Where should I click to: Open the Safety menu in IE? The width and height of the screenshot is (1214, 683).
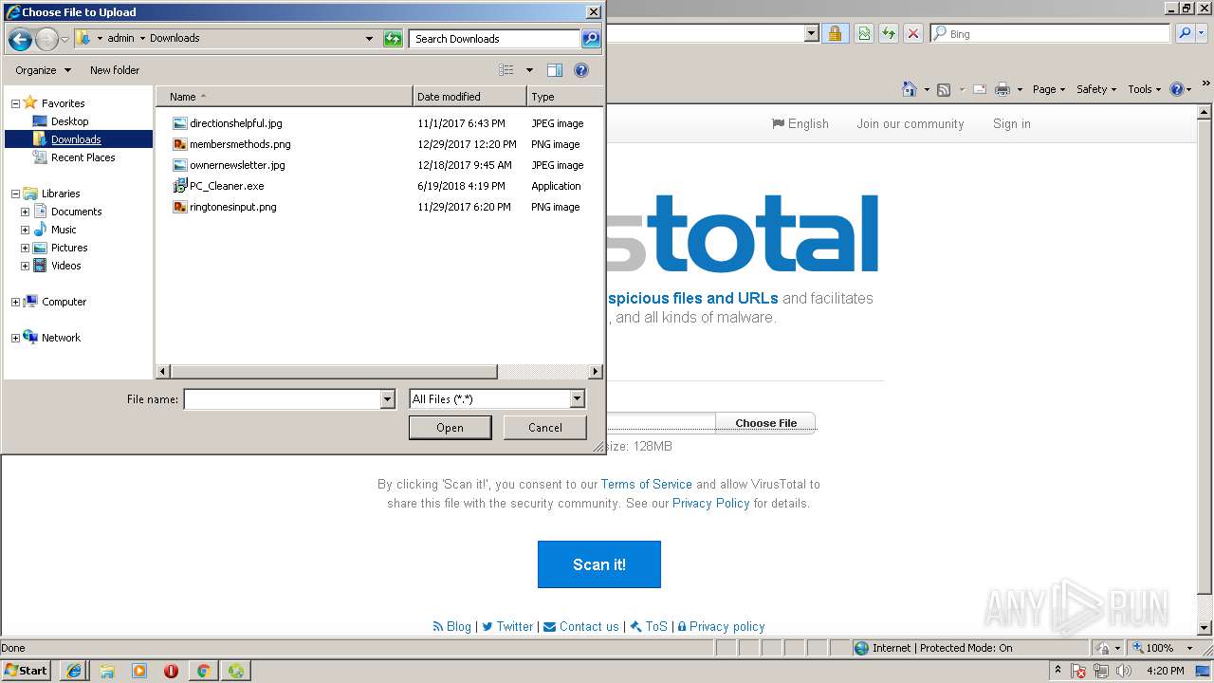tap(1096, 89)
